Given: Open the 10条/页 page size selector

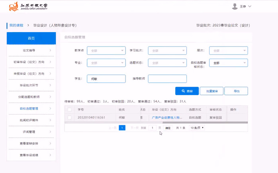Looking at the screenshot, I should (197, 128).
